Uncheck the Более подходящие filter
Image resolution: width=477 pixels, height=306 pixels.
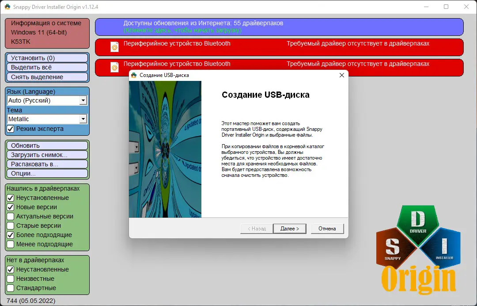point(9,235)
